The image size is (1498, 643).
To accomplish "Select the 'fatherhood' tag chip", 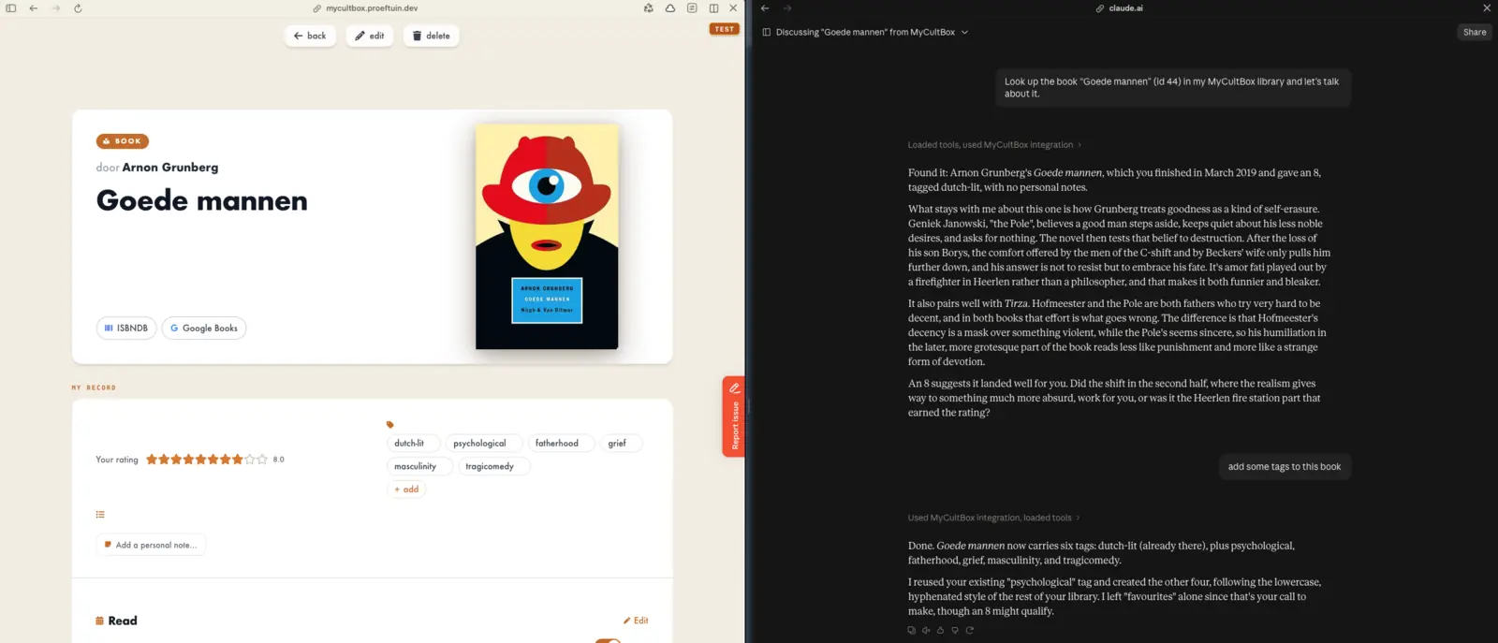I will tap(561, 444).
